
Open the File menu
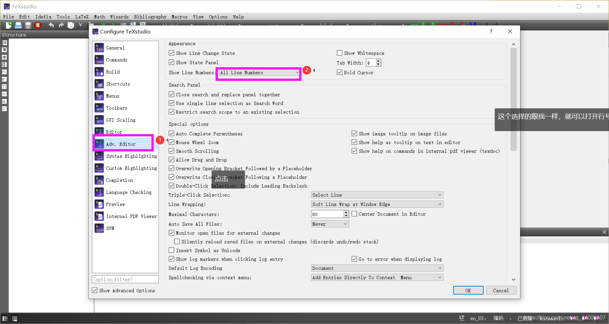[x=8, y=17]
